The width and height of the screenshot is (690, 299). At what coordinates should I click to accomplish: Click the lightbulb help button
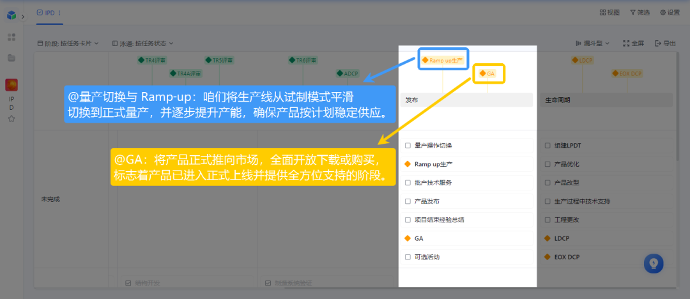(654, 263)
